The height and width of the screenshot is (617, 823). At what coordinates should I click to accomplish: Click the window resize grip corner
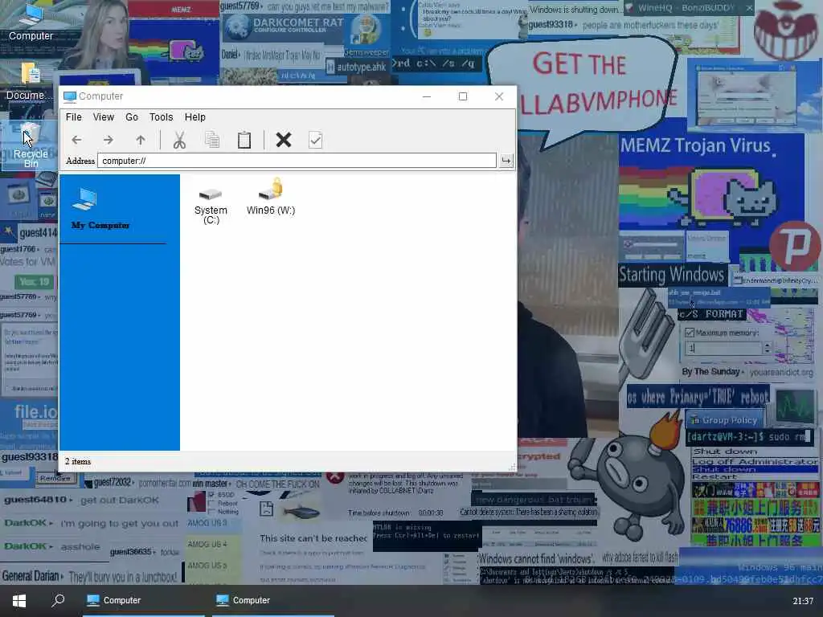512,467
